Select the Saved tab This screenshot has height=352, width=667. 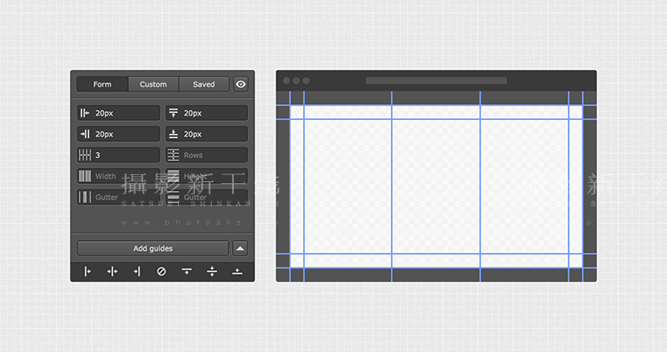click(204, 84)
